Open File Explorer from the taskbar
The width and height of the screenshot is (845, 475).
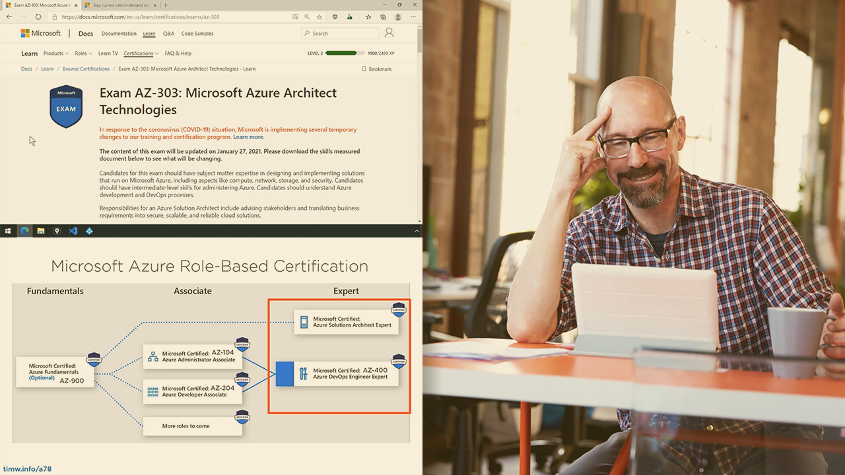(x=41, y=231)
